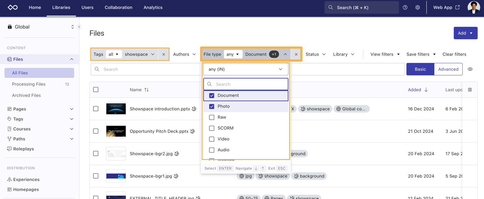The width and height of the screenshot is (484, 199).
Task: Click the help question mark icon
Action: coord(405,8)
